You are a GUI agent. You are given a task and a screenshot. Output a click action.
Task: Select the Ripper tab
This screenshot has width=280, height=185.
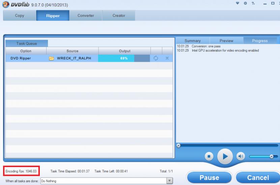click(x=53, y=16)
